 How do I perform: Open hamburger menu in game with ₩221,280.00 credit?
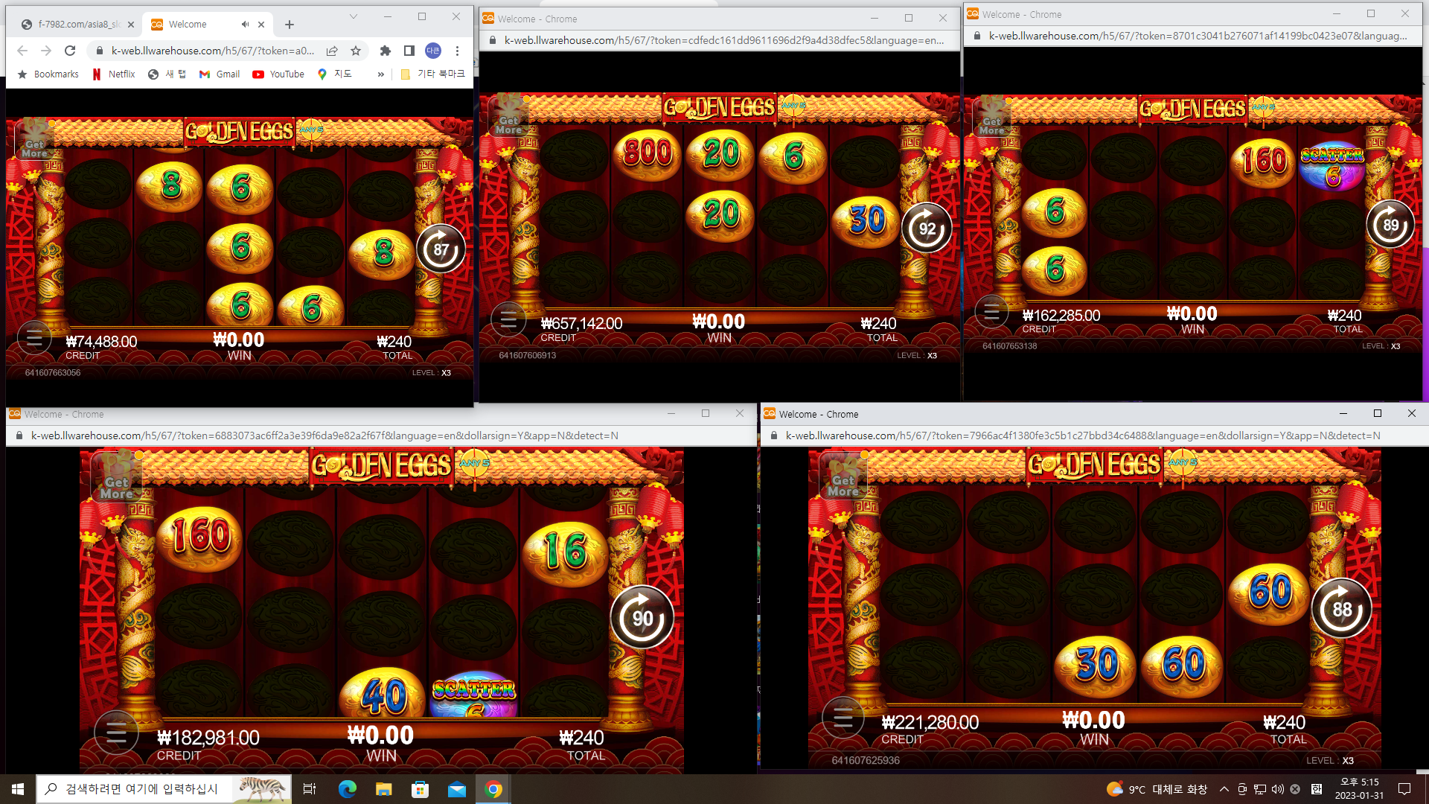point(843,718)
